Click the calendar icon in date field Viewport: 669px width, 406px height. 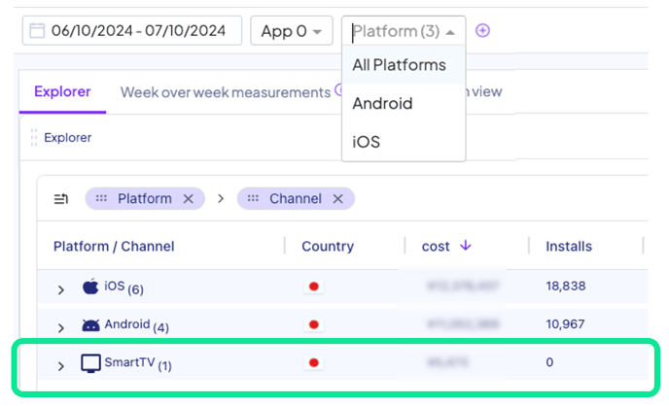tap(37, 31)
